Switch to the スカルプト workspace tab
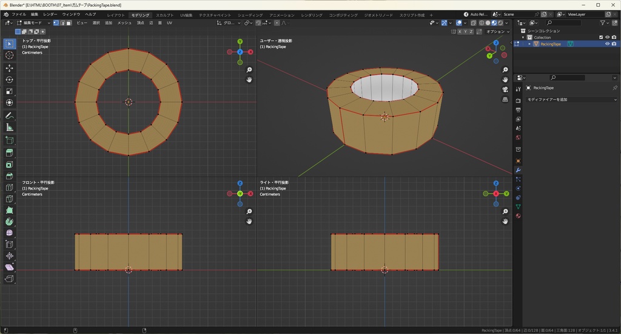This screenshot has height=334, width=621. [x=164, y=15]
